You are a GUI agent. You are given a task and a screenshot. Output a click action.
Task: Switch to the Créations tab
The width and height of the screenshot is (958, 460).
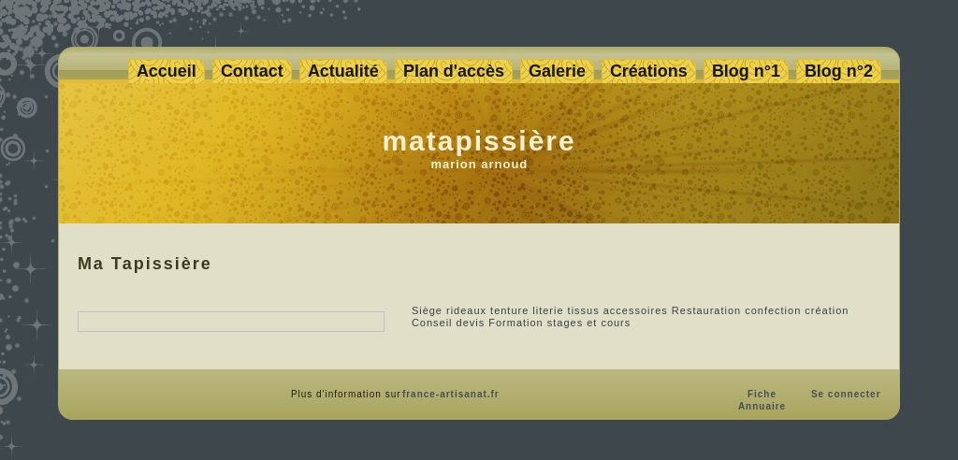(x=648, y=71)
